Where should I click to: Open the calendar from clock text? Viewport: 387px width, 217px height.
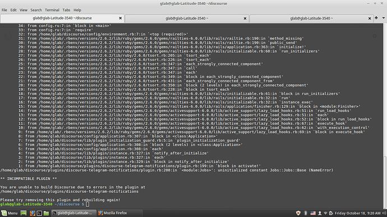(x=357, y=213)
